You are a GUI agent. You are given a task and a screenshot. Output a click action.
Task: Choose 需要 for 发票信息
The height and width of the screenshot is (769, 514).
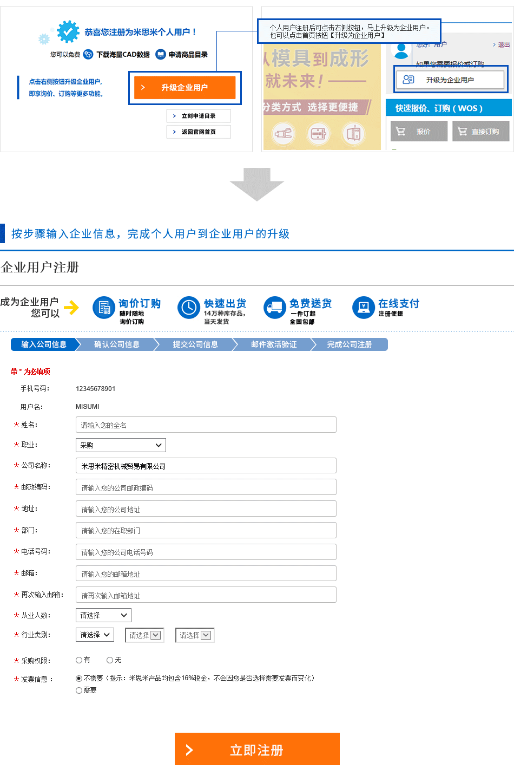pos(79,690)
